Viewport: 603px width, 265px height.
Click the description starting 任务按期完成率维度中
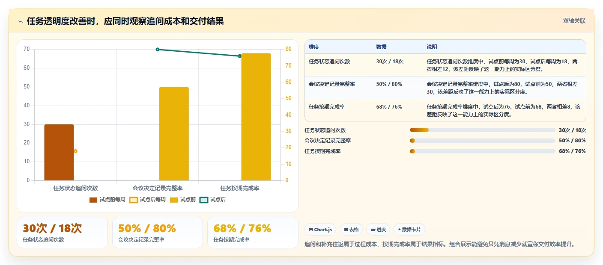point(504,110)
